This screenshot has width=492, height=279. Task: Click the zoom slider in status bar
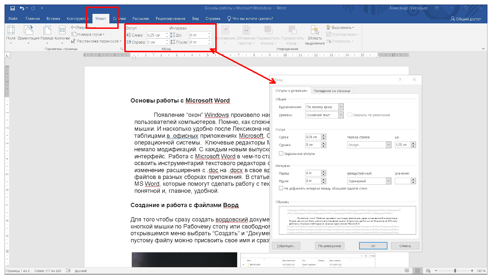(x=455, y=271)
